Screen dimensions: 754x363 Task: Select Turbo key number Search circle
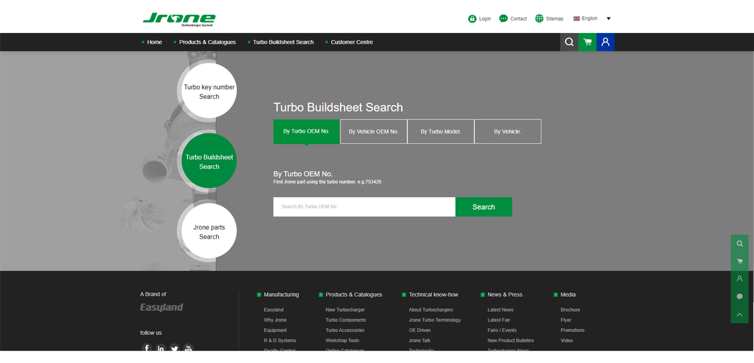tap(209, 92)
